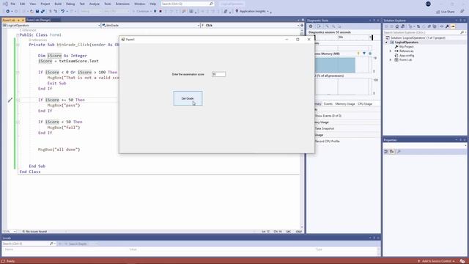Click the Properties panel Categorized icon
The height and width of the screenshot is (264, 469).
point(386,152)
